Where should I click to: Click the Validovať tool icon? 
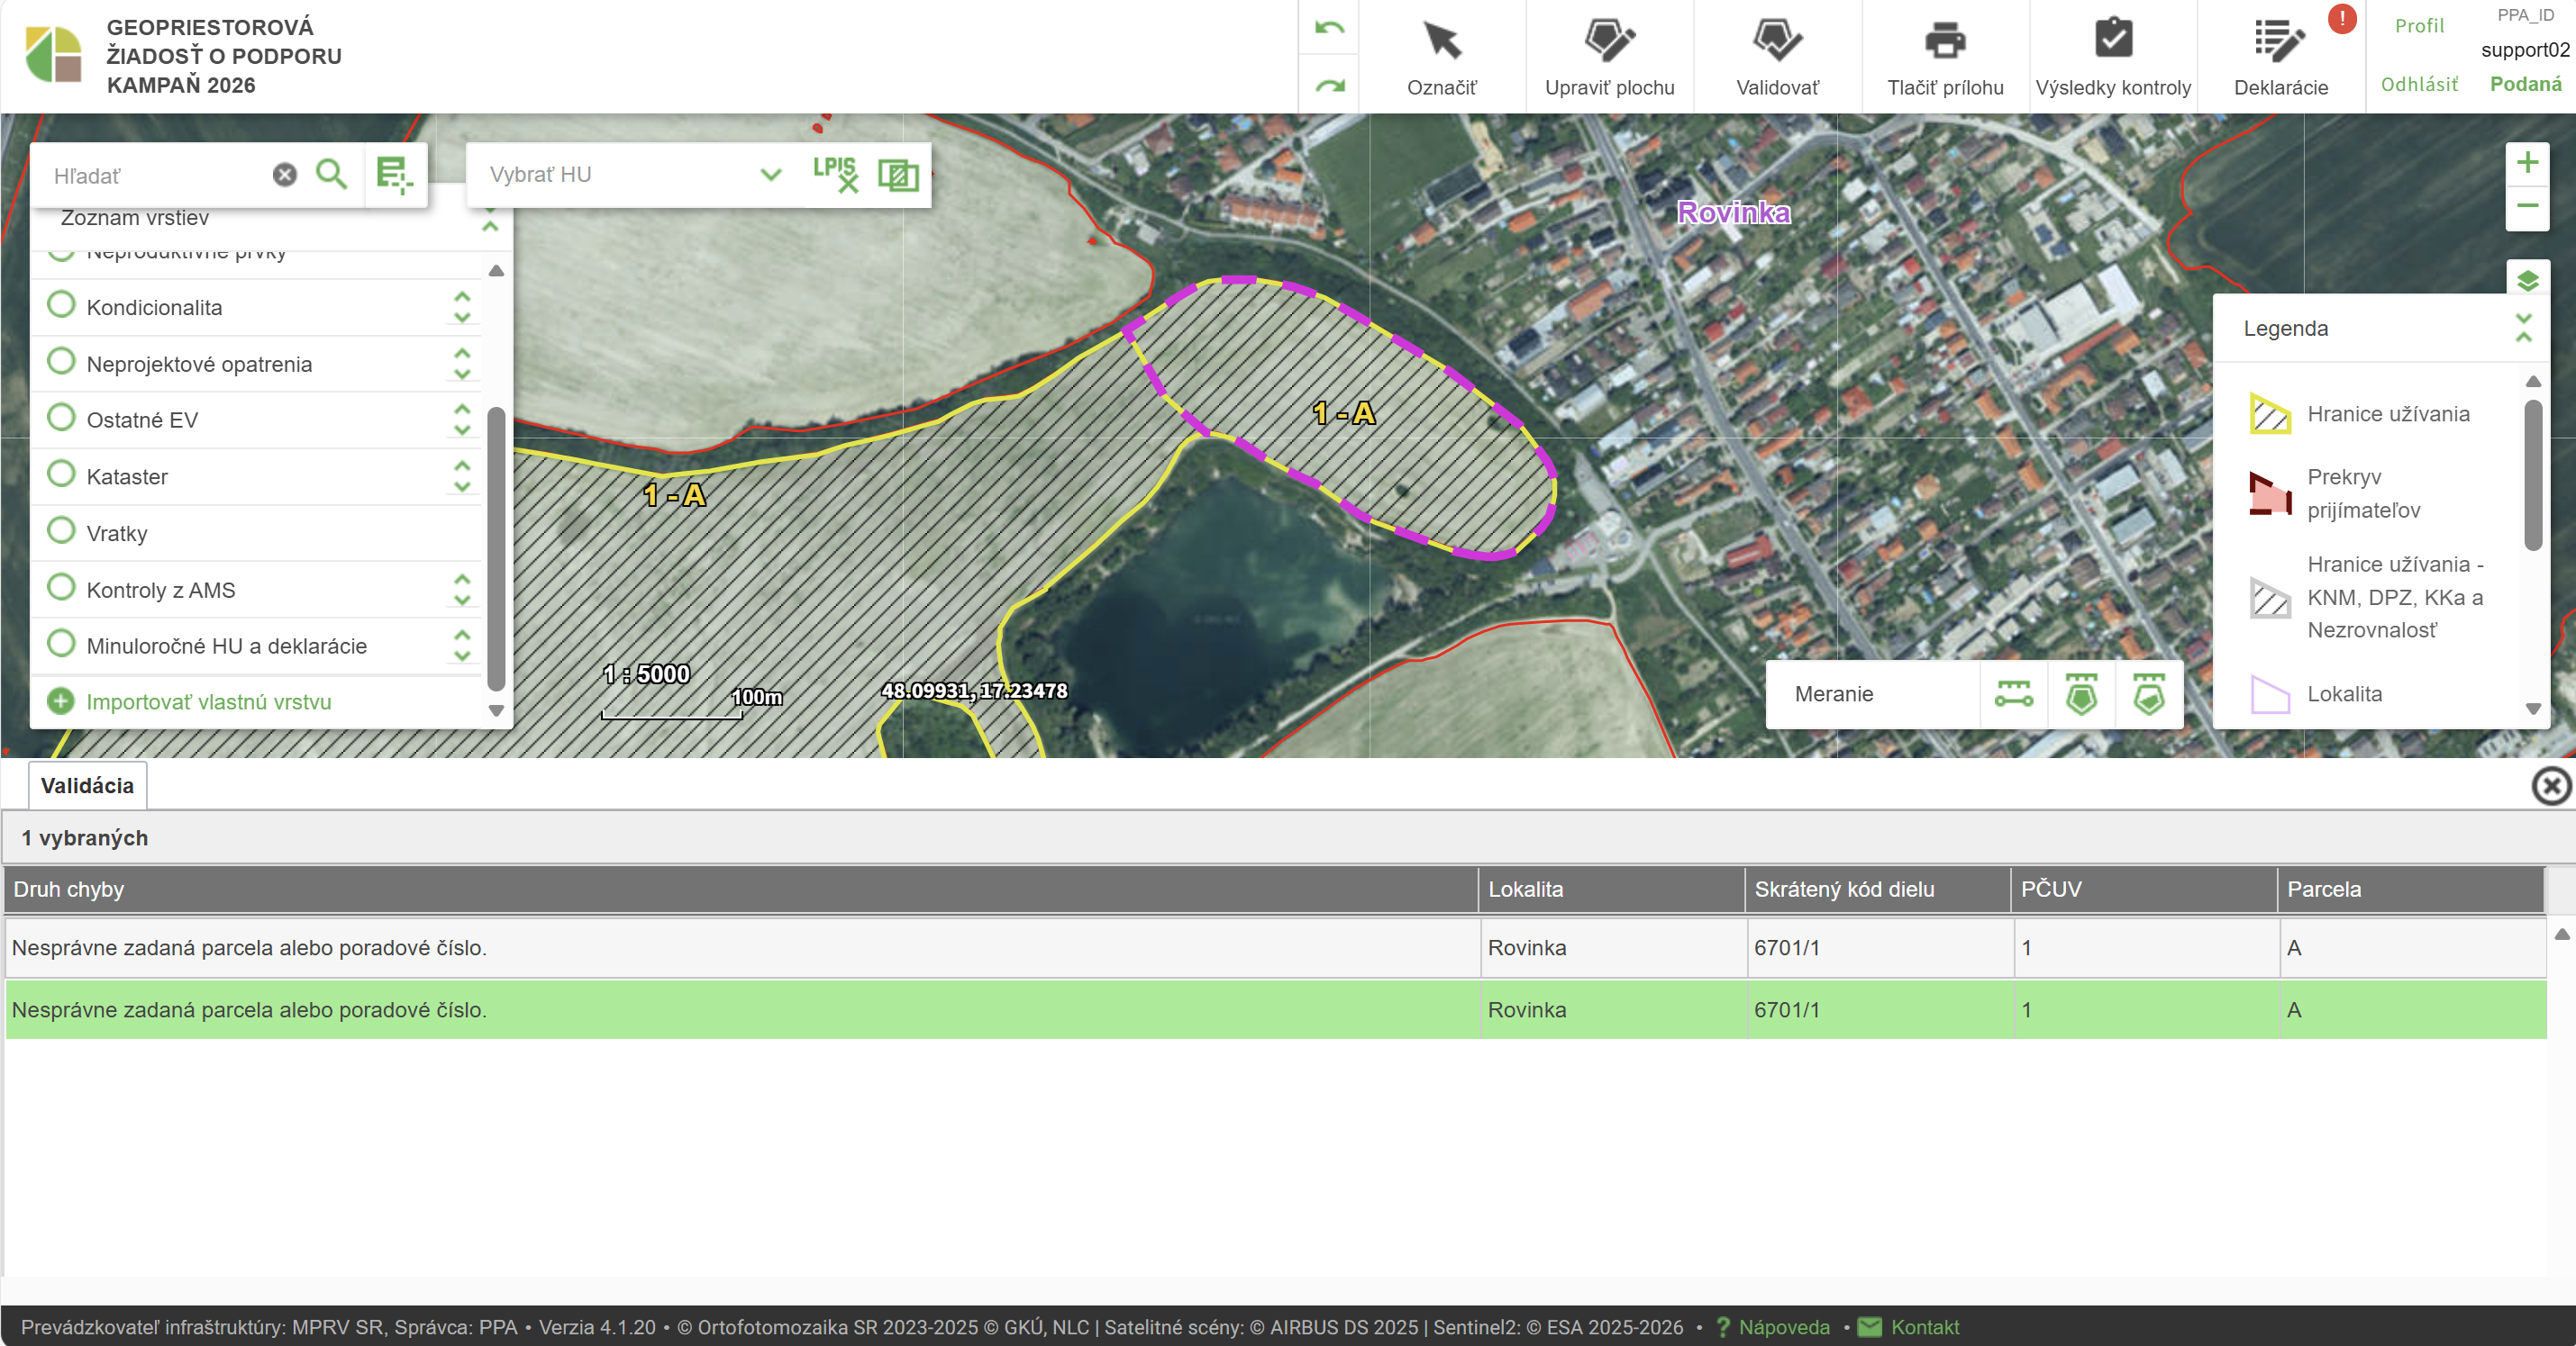pos(1777,41)
